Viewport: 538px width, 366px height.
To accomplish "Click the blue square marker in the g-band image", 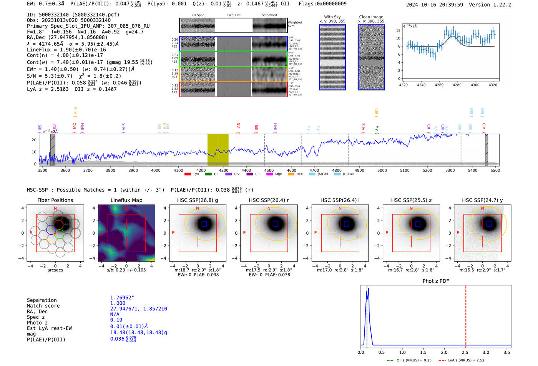I will pyautogui.click(x=204, y=224).
